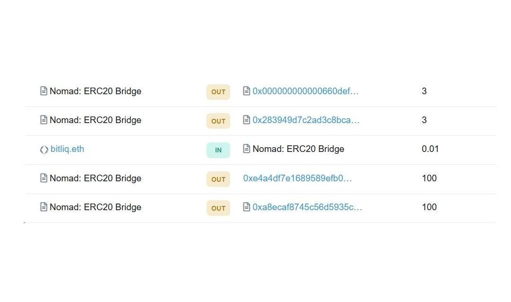
Task: Click contract icon in second Nomad sender row
Action: coord(43,120)
